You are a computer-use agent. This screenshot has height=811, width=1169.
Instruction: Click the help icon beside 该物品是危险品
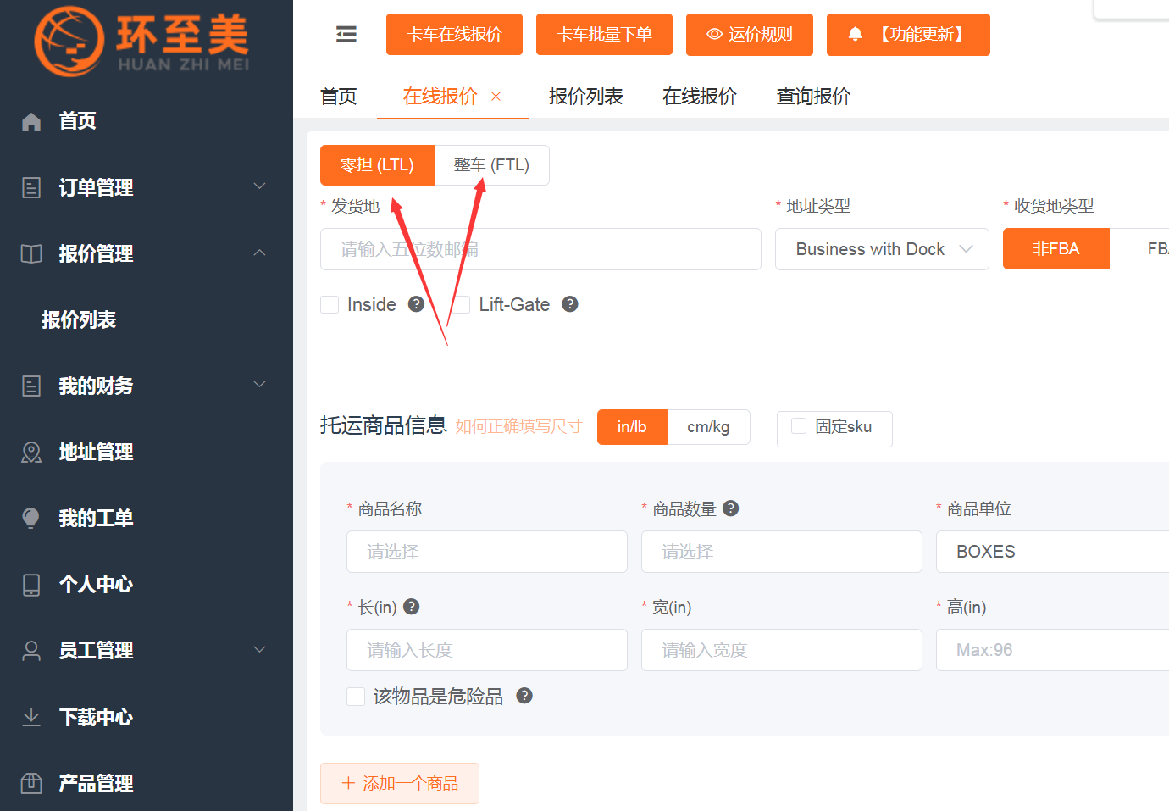[524, 696]
